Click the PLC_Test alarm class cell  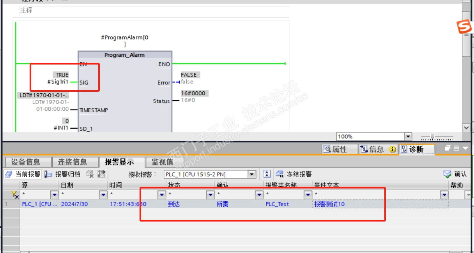click(x=277, y=204)
